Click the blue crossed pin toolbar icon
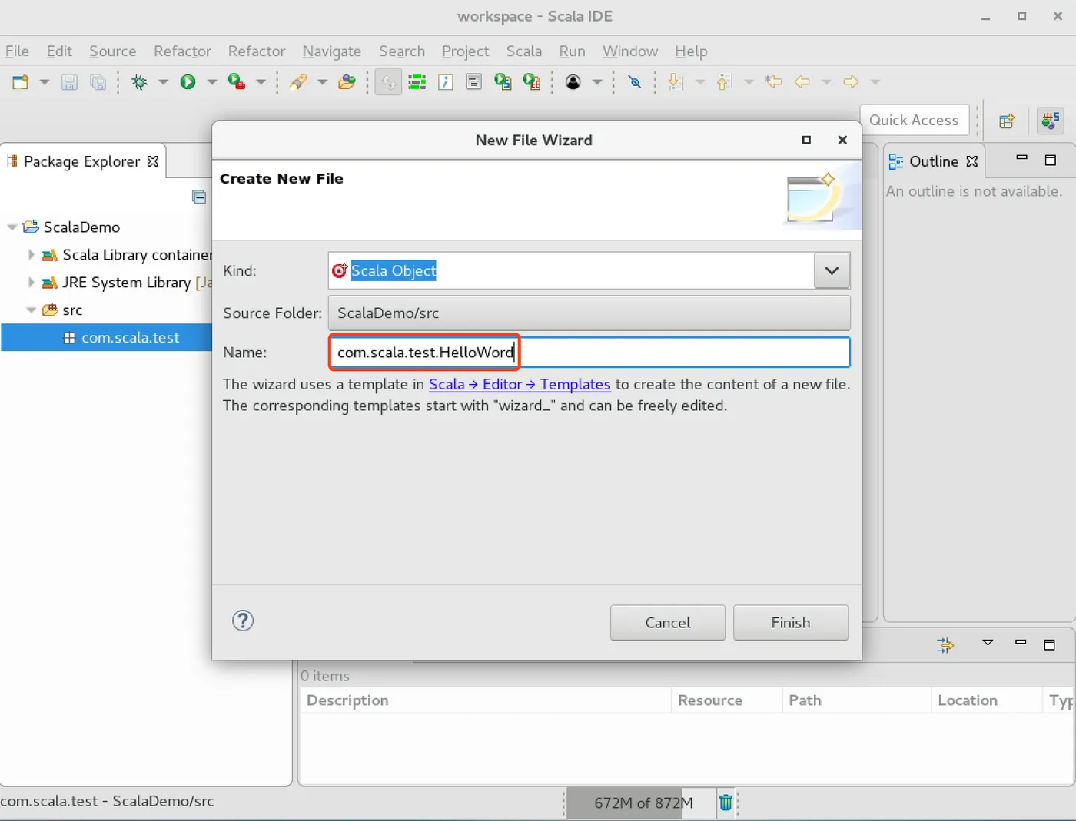1076x821 pixels. [x=635, y=81]
